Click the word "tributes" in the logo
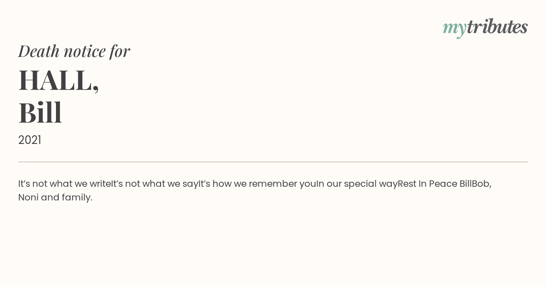 (x=497, y=27)
